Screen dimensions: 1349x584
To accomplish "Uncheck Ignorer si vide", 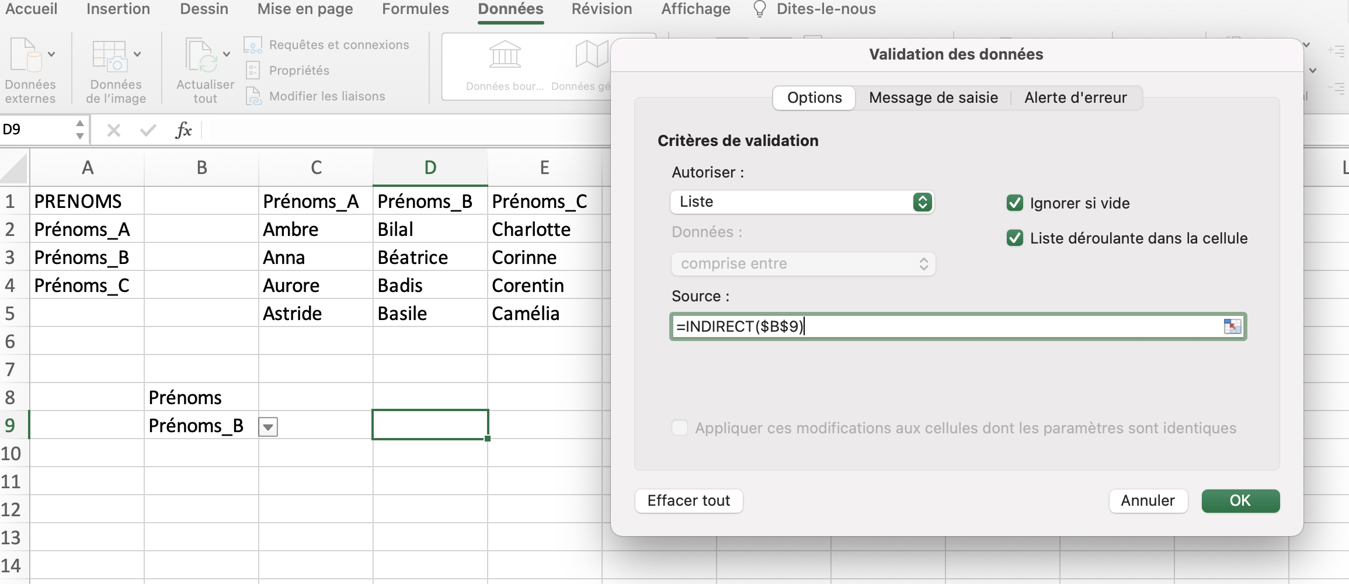I will coord(1014,203).
